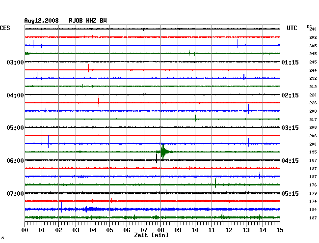
Task: Click minute 01 on the bottom axis
Action: tap(42, 230)
